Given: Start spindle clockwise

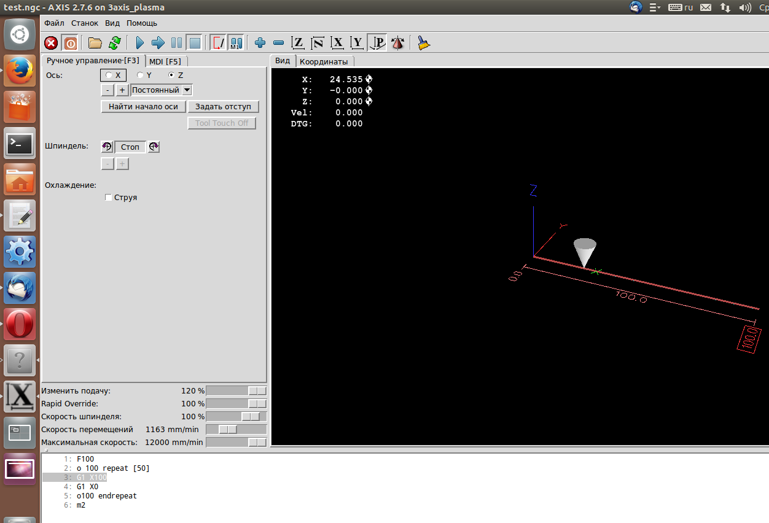Looking at the screenshot, I should click(x=154, y=147).
